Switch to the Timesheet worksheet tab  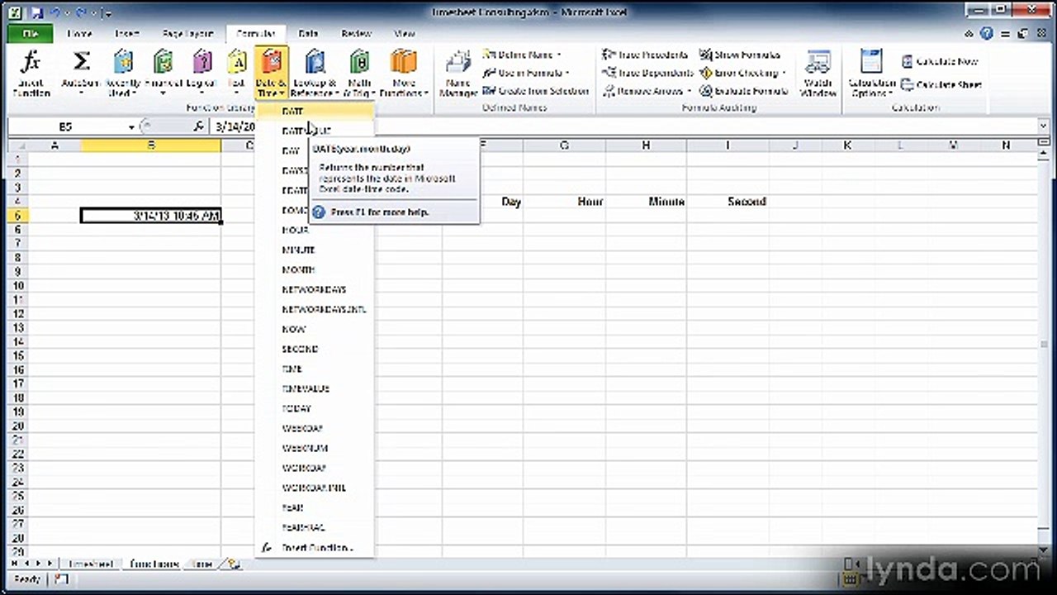(x=91, y=564)
